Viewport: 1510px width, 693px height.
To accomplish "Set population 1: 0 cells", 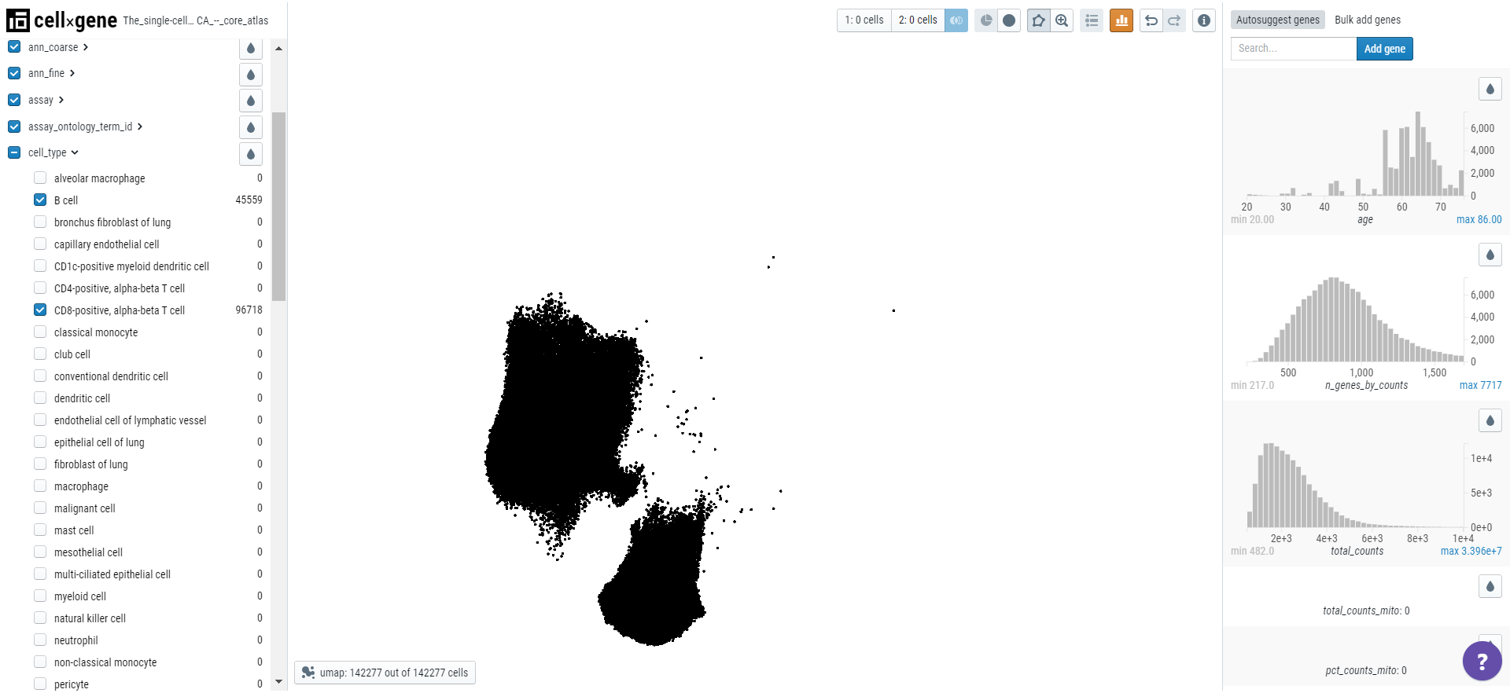I will [x=864, y=20].
